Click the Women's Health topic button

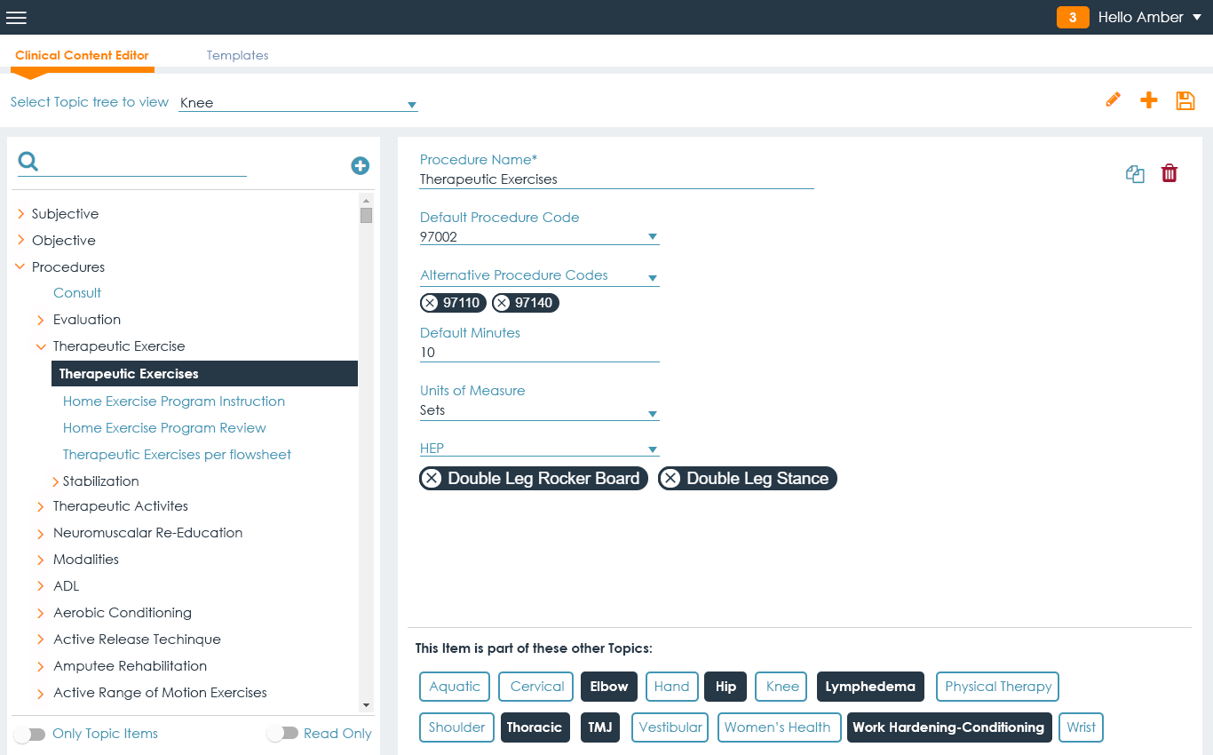(x=777, y=727)
